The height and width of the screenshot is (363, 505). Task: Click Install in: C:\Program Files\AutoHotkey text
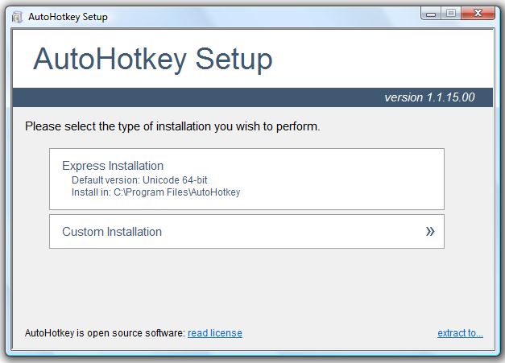point(156,192)
